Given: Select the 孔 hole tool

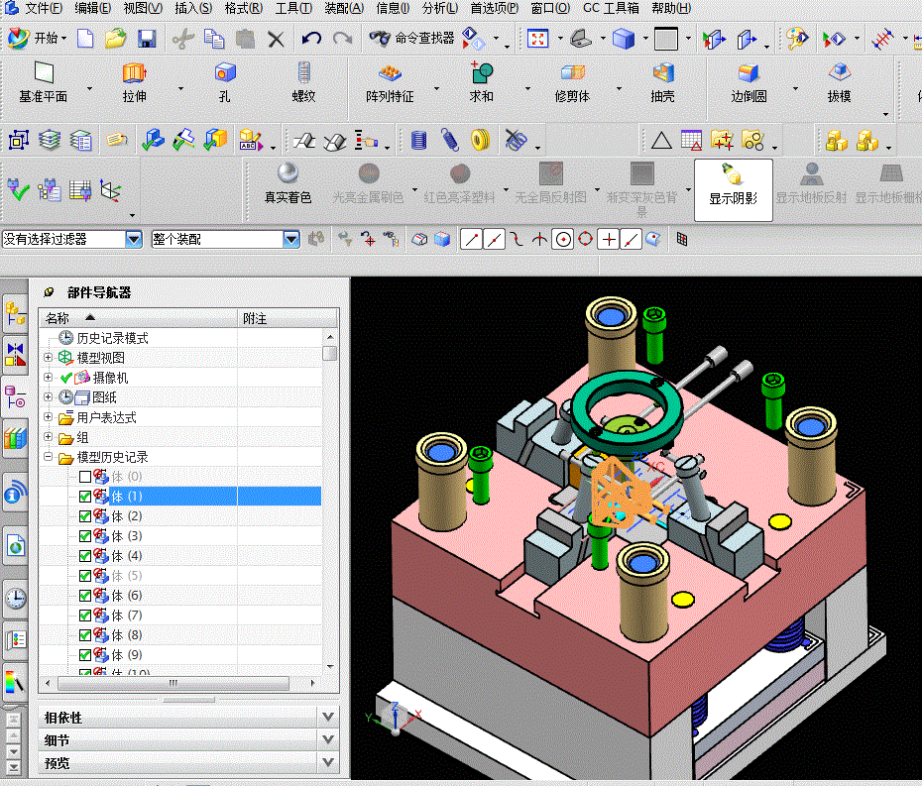Looking at the screenshot, I should [225, 82].
